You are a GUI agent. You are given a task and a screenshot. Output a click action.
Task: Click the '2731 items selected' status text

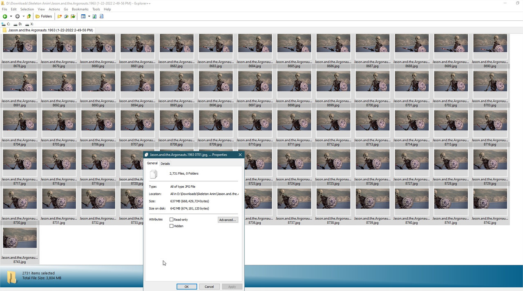pos(38,273)
